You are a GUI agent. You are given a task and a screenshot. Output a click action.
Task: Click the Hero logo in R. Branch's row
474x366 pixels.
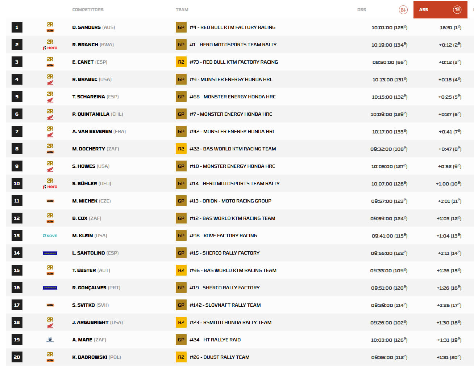[50, 48]
